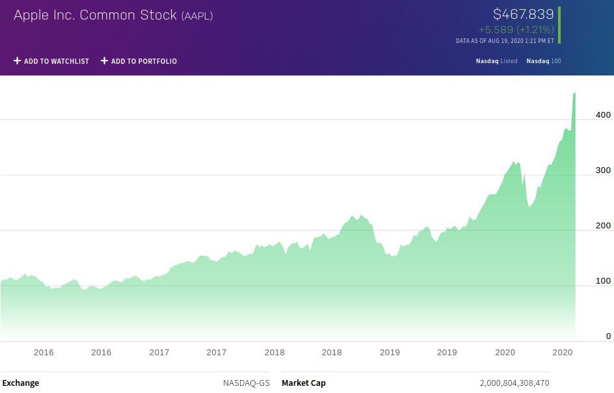Click the market cap value 2,000,804,308,470
This screenshot has width=614, height=393.
(514, 383)
